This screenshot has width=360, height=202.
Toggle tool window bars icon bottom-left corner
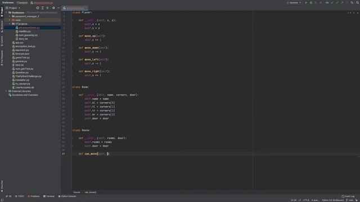2,200
